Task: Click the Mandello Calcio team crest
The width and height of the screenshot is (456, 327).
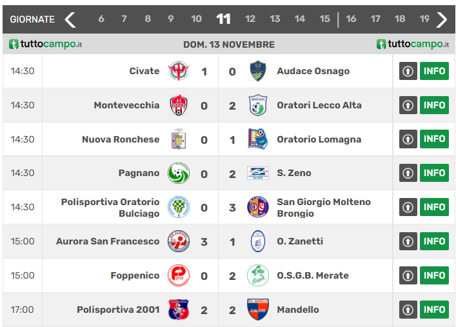Action: [x=258, y=310]
